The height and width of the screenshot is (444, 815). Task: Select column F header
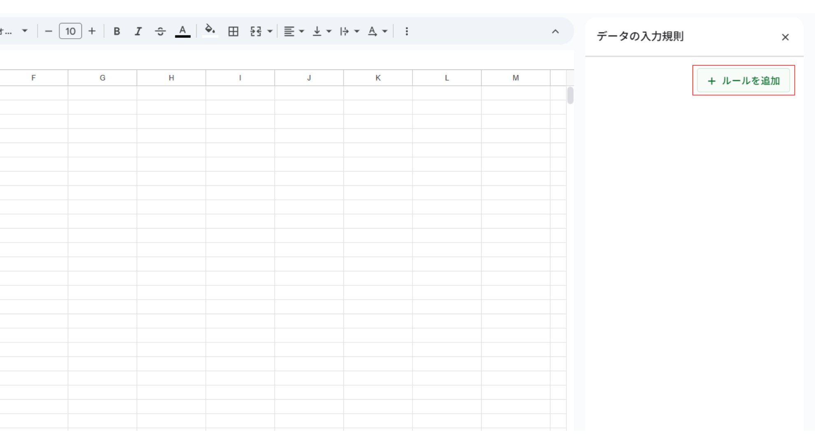34,78
